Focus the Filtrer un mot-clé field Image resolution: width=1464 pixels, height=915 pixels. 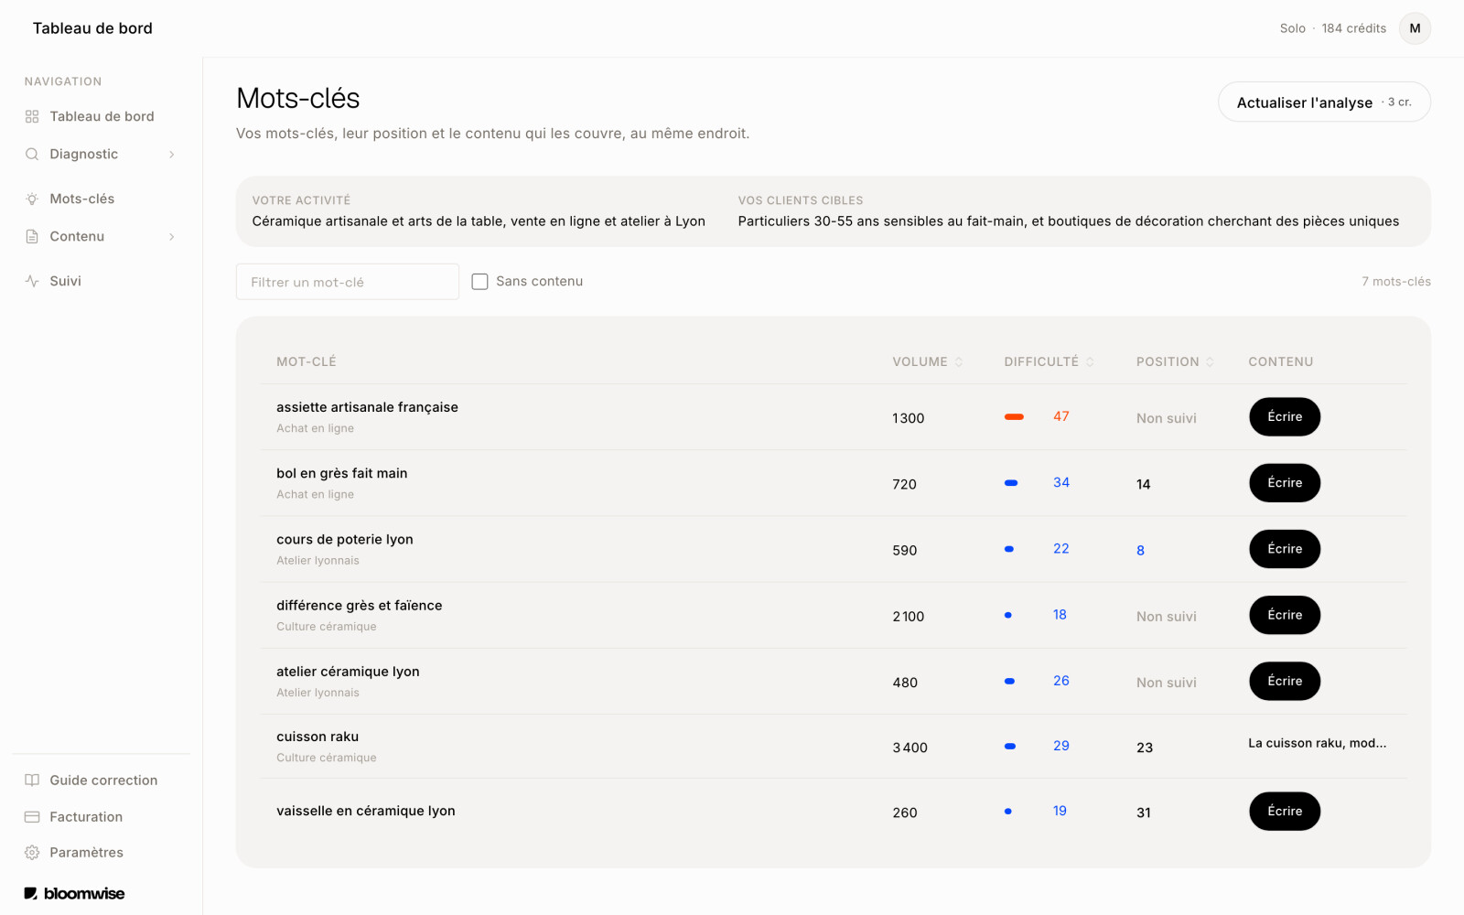click(348, 282)
